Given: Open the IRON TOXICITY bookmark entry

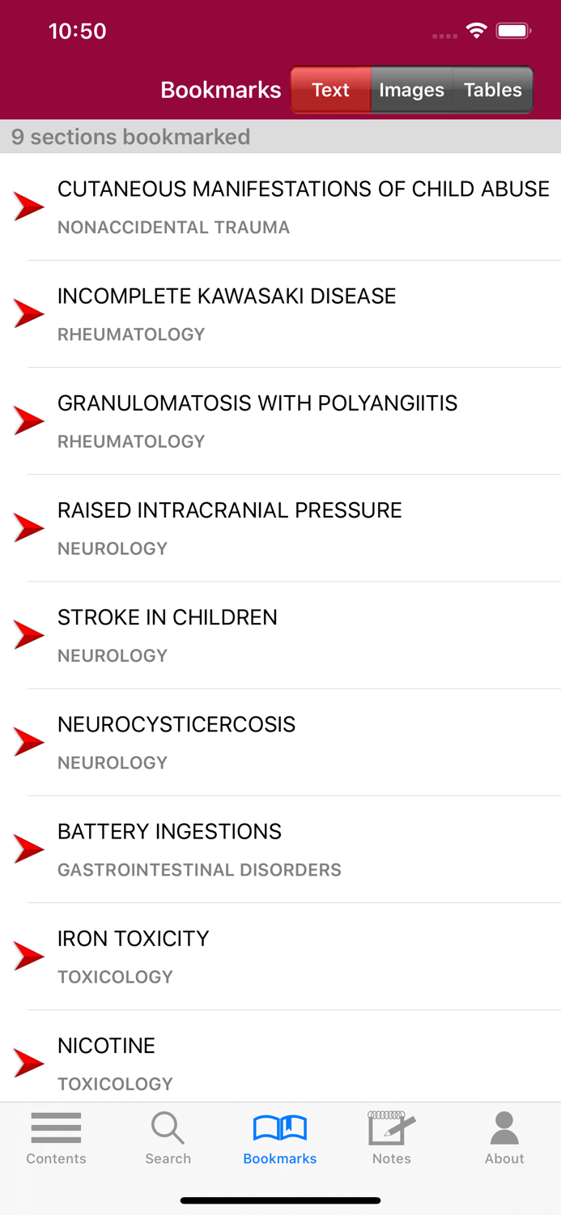Looking at the screenshot, I should pyautogui.click(x=133, y=939).
